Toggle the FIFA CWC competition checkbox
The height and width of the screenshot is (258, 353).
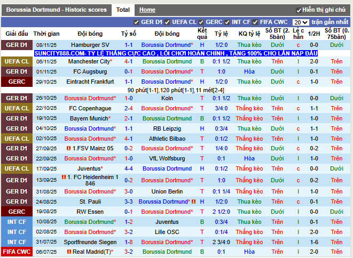click(x=255, y=22)
